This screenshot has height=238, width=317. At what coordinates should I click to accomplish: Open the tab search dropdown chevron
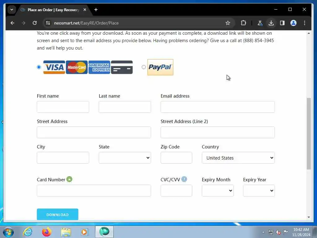coord(12,10)
